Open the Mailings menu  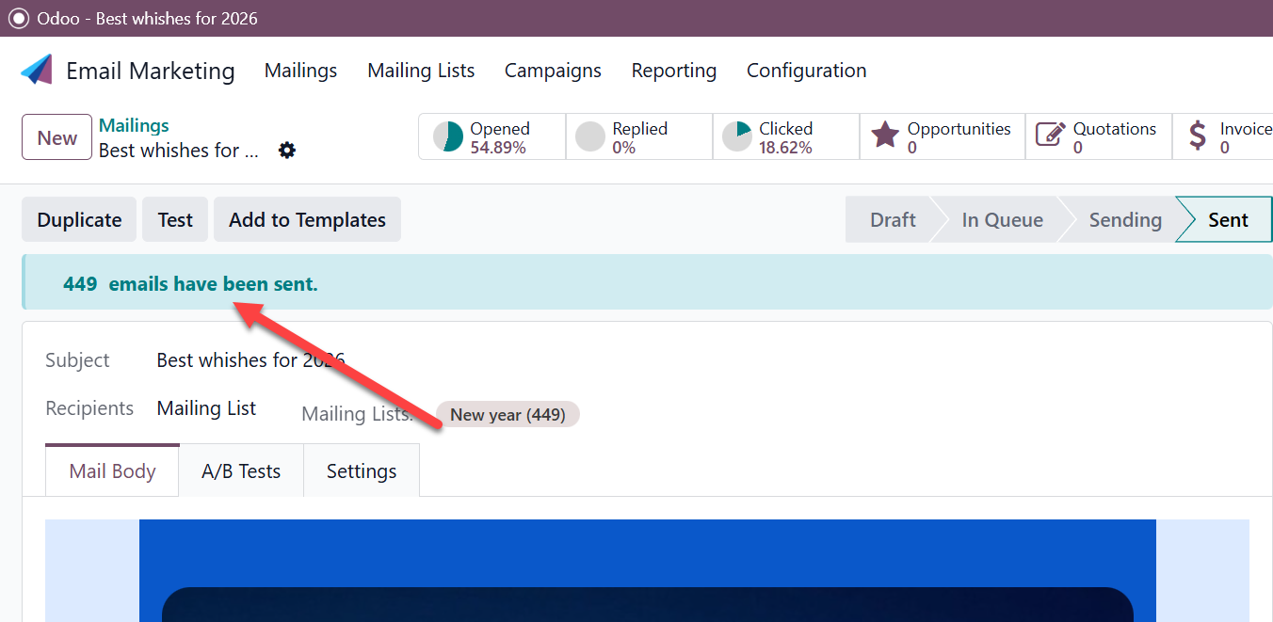pyautogui.click(x=300, y=71)
